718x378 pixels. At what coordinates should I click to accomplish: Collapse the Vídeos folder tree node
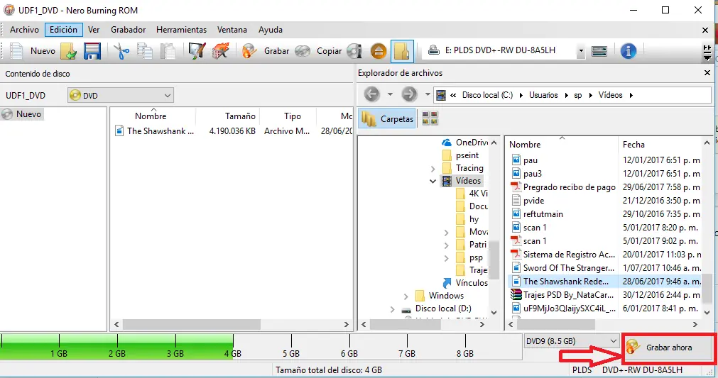pyautogui.click(x=433, y=181)
